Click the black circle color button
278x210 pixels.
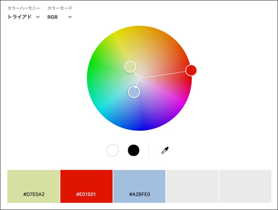pyautogui.click(x=134, y=150)
